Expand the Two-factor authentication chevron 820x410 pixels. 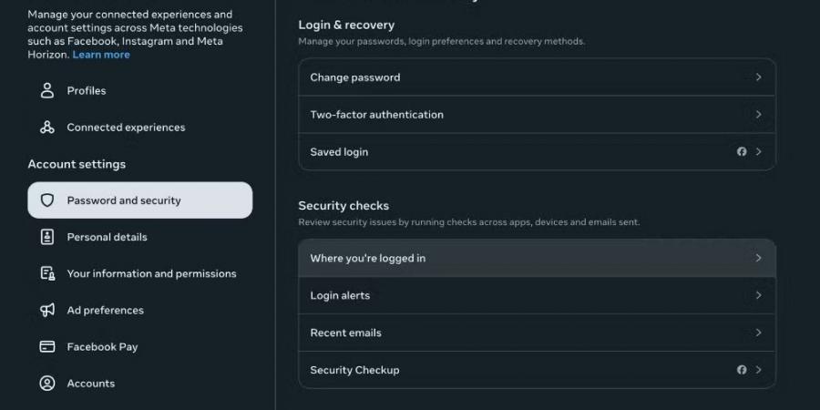(x=758, y=114)
